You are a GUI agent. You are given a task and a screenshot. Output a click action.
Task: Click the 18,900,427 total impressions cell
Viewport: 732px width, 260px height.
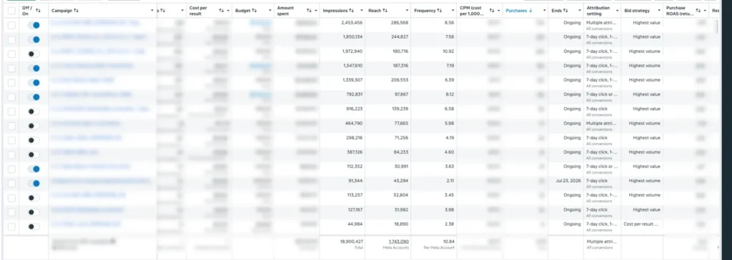click(352, 241)
